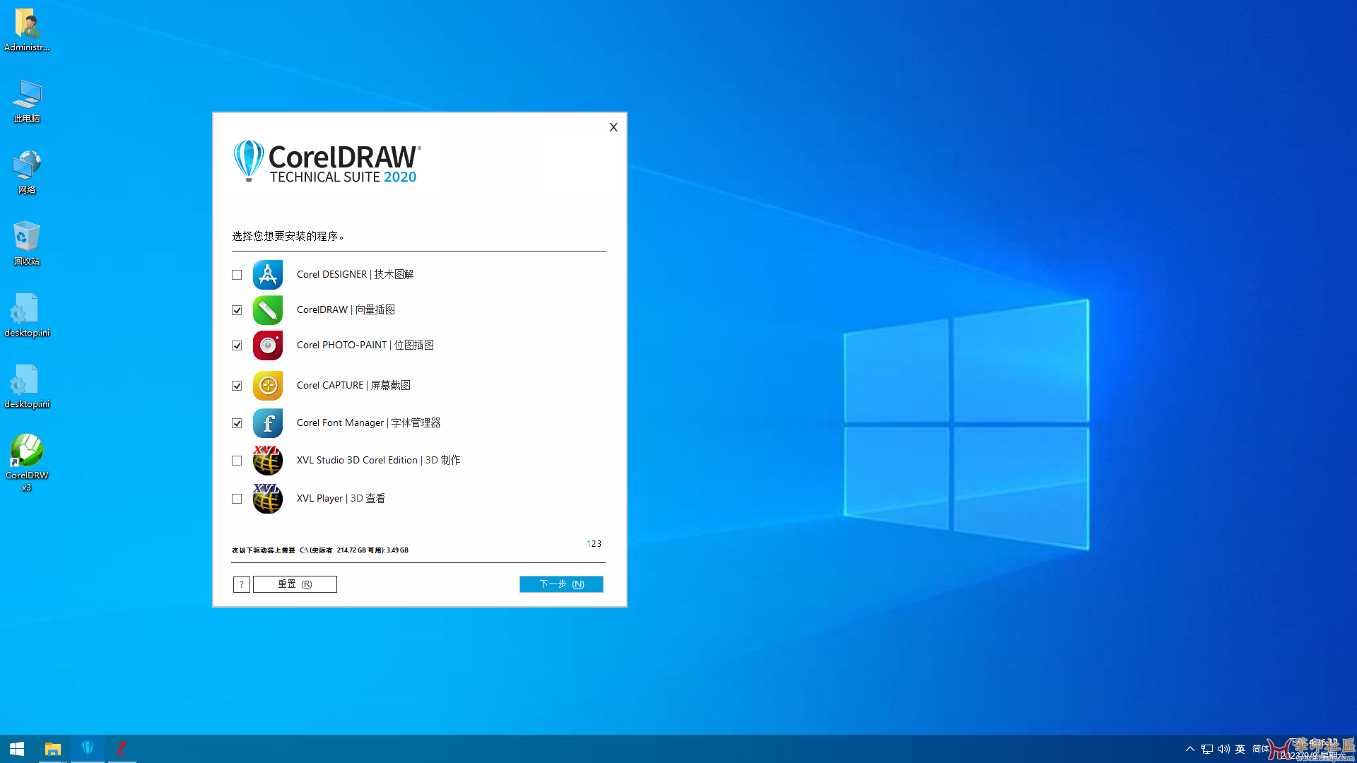The image size is (1357, 763).
Task: Click the XVL Studio 3D icon
Action: 268,461
